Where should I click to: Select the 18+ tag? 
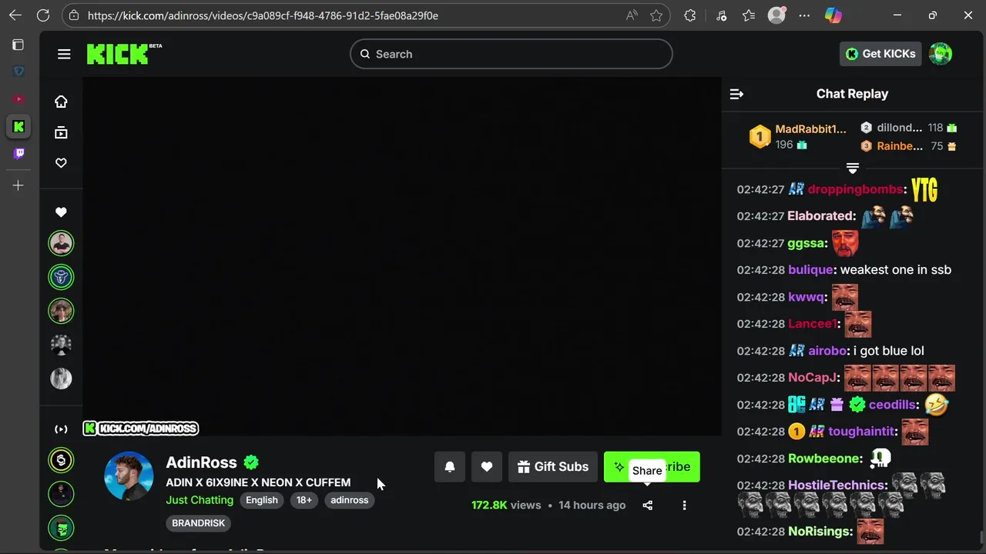click(x=304, y=500)
